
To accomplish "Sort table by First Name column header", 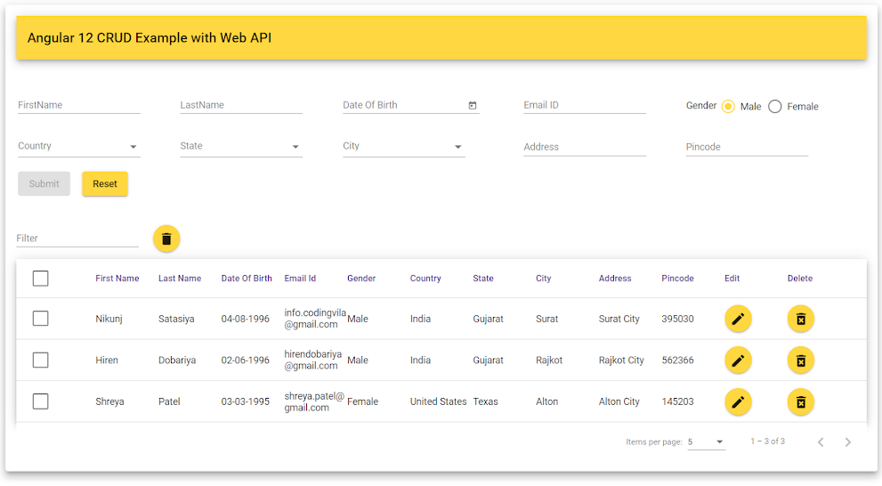I will (x=117, y=279).
